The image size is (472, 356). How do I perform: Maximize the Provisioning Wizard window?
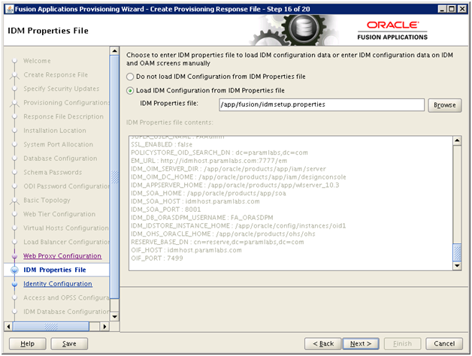(452, 9)
